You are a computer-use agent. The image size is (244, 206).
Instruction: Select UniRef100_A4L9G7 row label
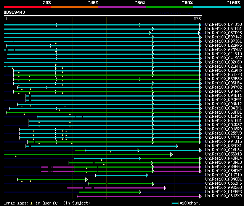point(223,58)
